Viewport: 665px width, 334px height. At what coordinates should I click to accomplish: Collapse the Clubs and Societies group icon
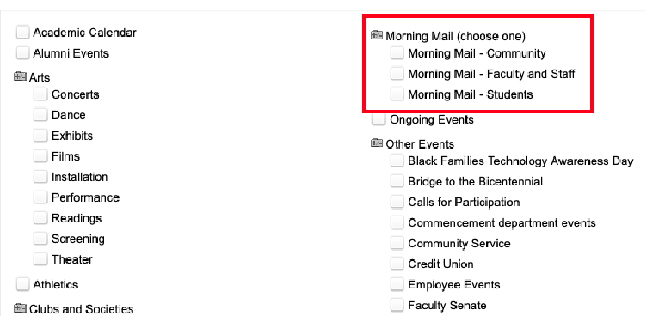tap(20, 308)
